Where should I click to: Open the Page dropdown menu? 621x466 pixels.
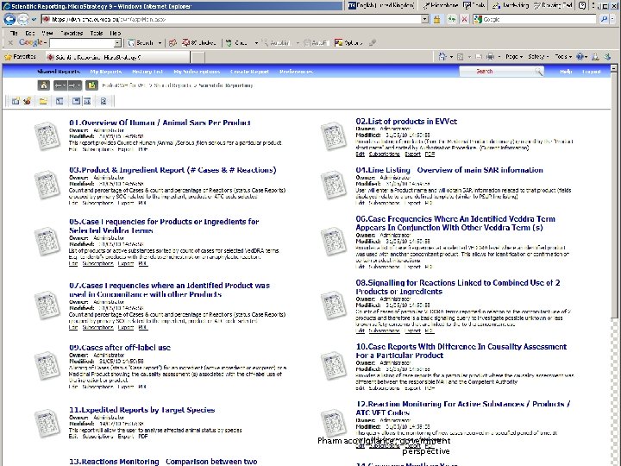point(514,57)
